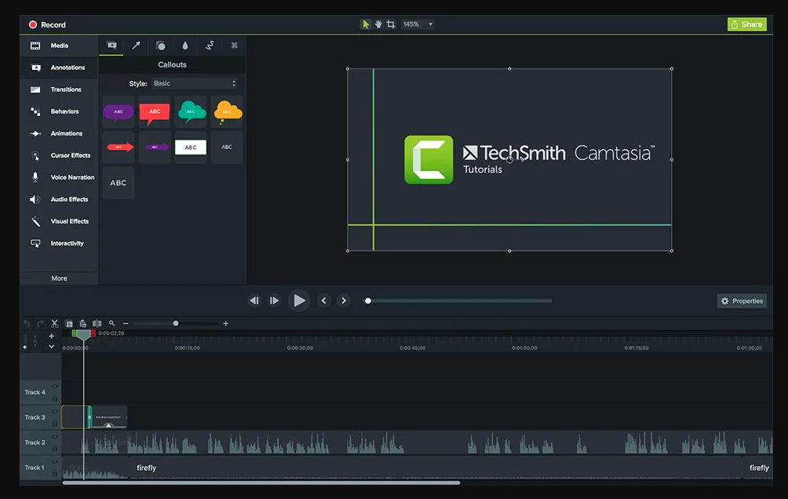Viewport: 788px width, 499px height.
Task: Select the Keystroke callouts command icon
Action: tap(234, 46)
